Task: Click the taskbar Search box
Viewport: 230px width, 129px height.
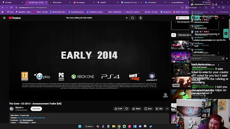Action: coord(89,126)
